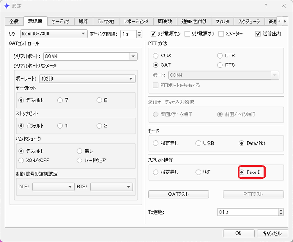Select handshake ハードウェア radio button
Image resolution: width=293 pixels, height=242 pixels.
click(x=80, y=161)
